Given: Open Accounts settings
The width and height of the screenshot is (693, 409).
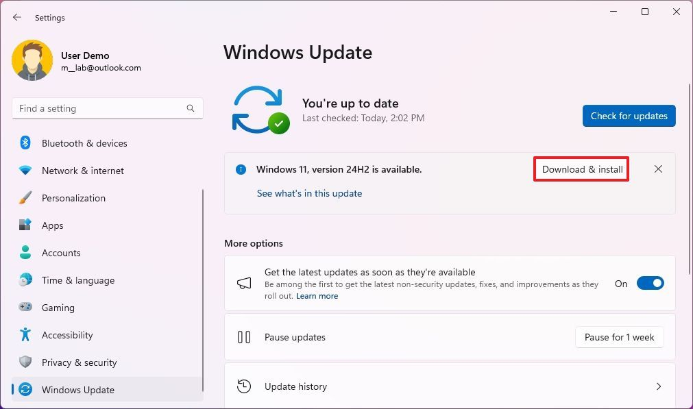Looking at the screenshot, I should point(106,253).
